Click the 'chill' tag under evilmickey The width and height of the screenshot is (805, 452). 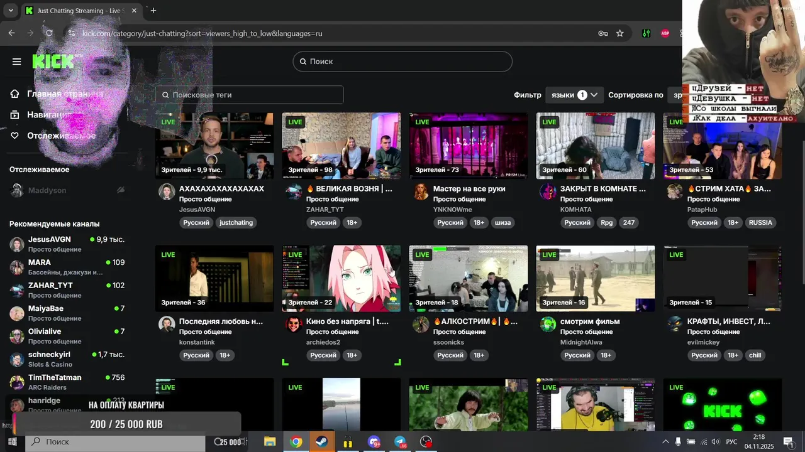pos(755,355)
